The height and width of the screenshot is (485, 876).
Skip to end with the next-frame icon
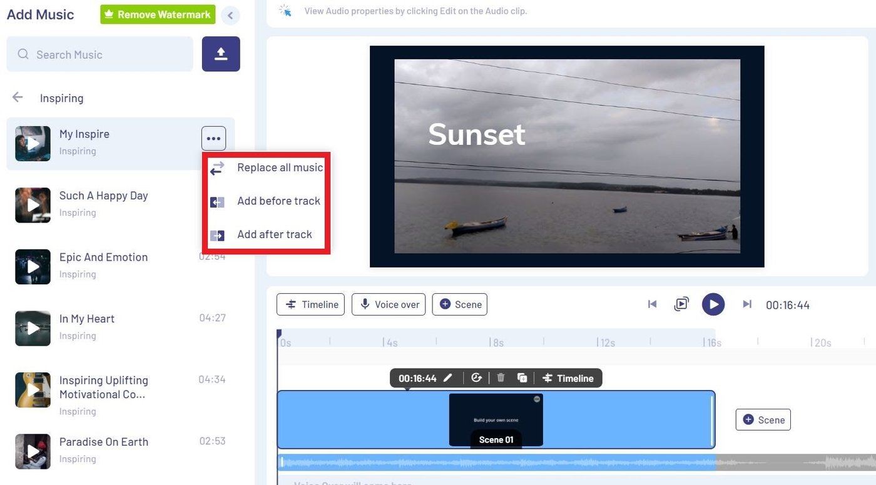coord(746,304)
